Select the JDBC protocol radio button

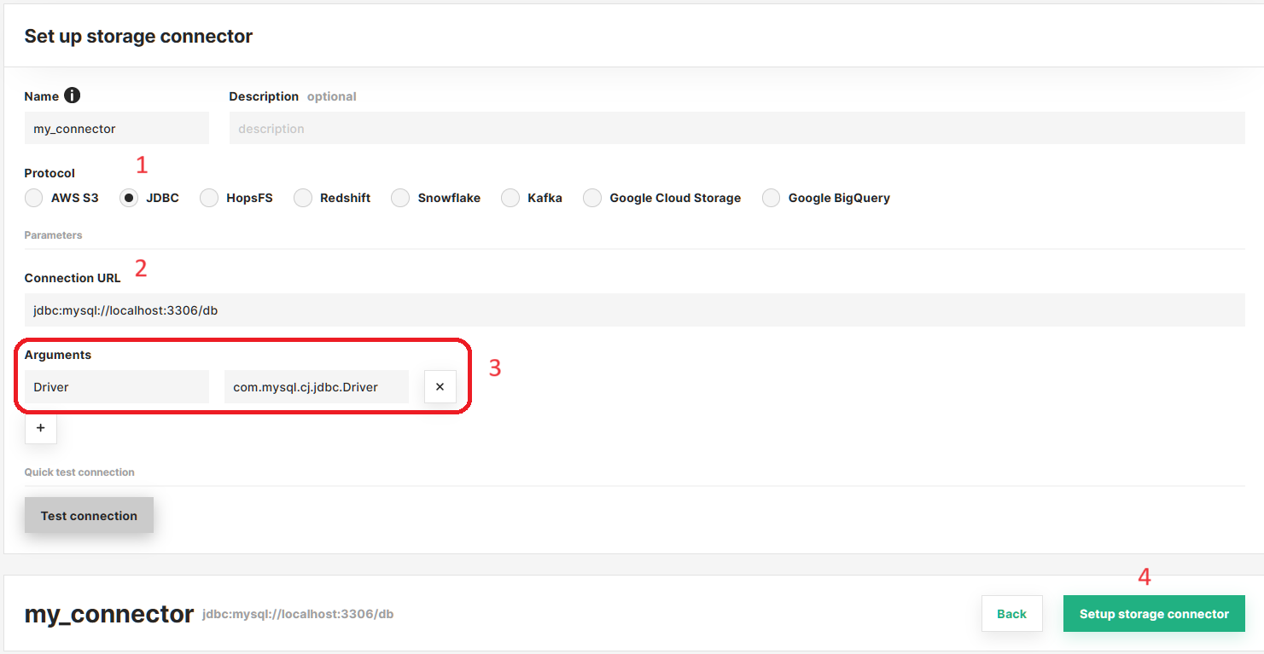click(x=129, y=198)
